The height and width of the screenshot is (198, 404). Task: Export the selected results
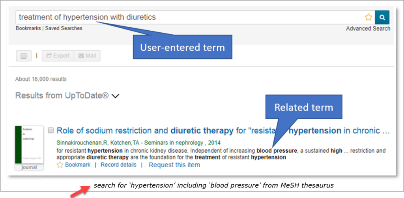(x=58, y=56)
